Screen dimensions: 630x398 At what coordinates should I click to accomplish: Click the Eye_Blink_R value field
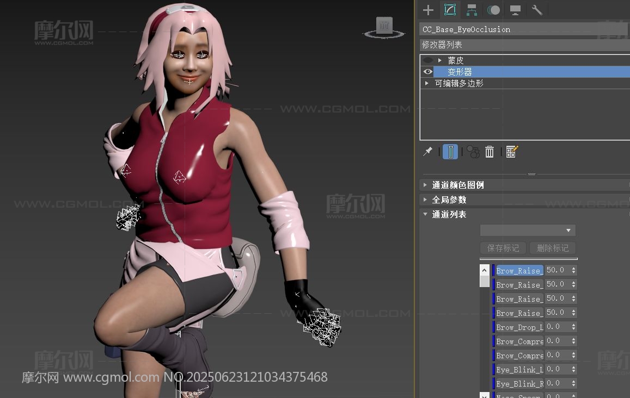pos(558,383)
